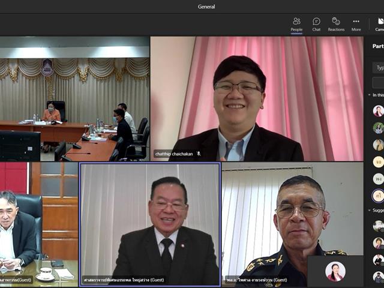Image resolution: width=384 pixels, height=288 pixels.
Task: Click the muted mic icon beside chatthip chaichakan
Action: click(199, 154)
